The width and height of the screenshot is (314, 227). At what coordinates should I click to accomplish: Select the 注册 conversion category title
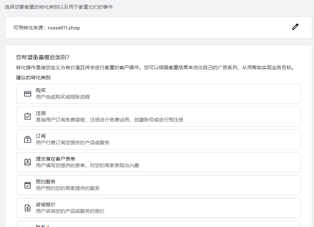[41, 113]
